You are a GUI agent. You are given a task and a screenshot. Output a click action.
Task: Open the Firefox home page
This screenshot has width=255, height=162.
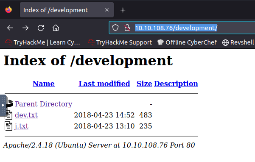point(56,28)
